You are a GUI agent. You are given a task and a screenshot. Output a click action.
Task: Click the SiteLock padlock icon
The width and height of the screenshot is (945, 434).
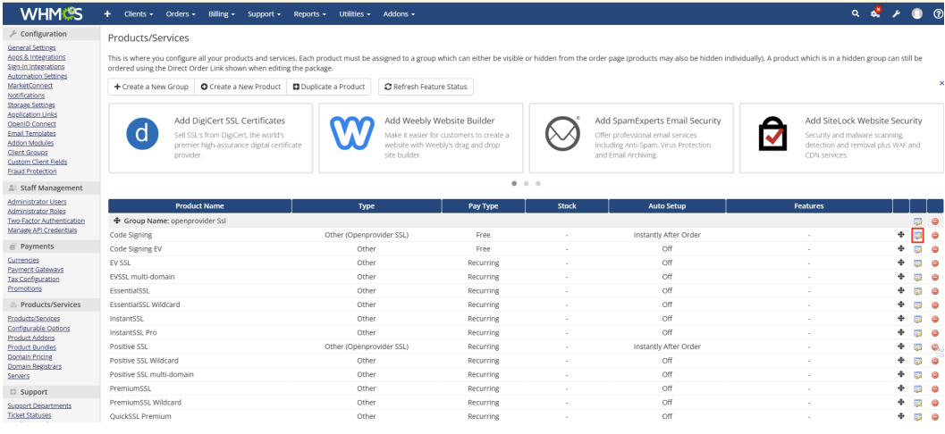pos(772,134)
